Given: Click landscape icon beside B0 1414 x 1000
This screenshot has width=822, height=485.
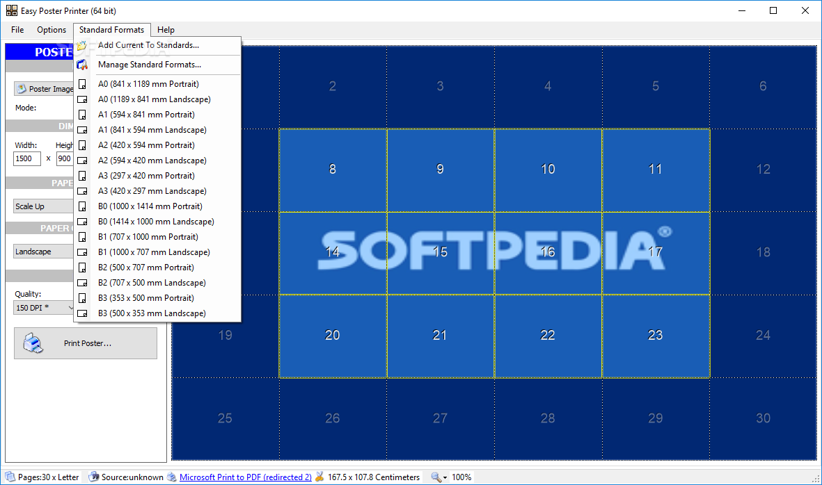Looking at the screenshot, I should (82, 222).
